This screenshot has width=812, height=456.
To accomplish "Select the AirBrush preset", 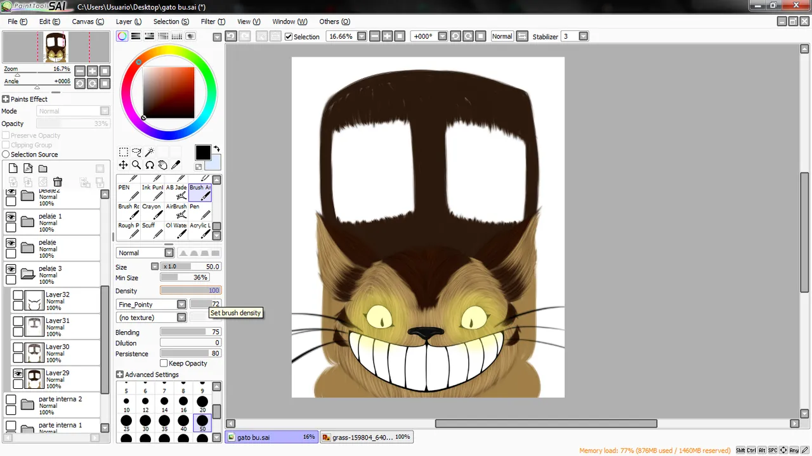I will point(176,212).
